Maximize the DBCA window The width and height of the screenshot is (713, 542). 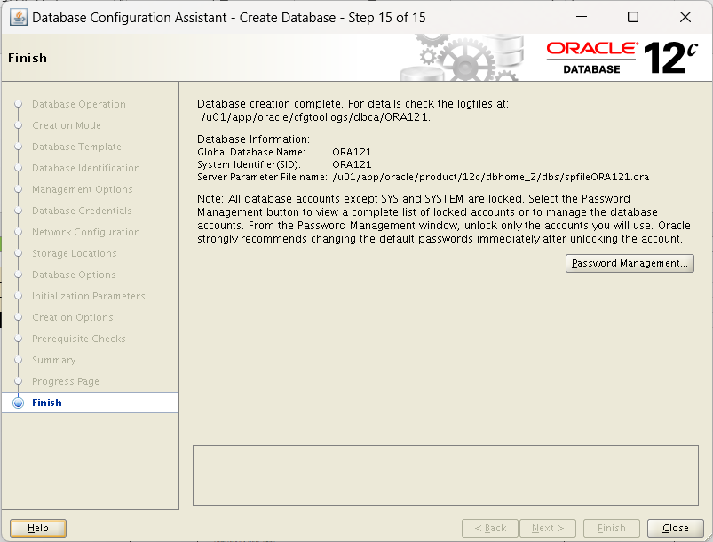click(x=633, y=17)
